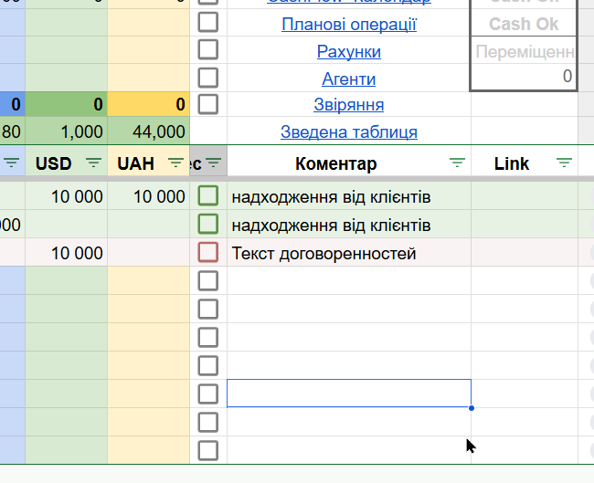594x483 pixels.
Task: Open the Рахунки link
Action: click(x=349, y=51)
